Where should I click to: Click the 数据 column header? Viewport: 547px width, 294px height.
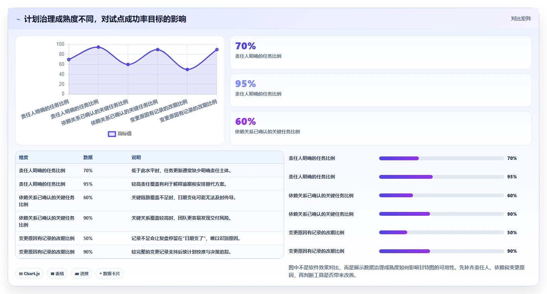pos(88,158)
